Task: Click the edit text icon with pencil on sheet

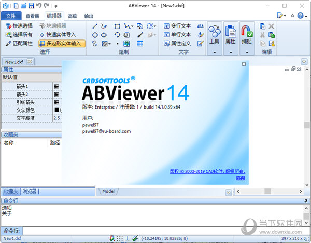Action: [x=200, y=43]
